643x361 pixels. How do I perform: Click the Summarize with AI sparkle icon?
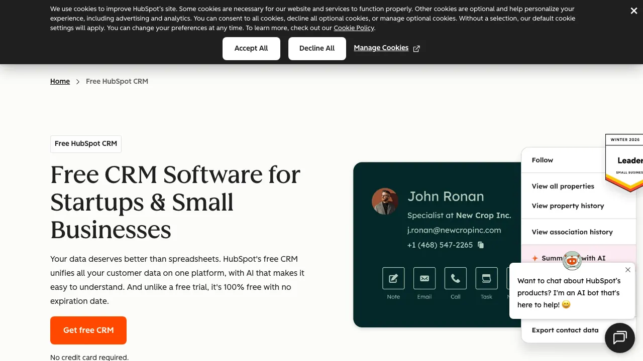pos(534,258)
